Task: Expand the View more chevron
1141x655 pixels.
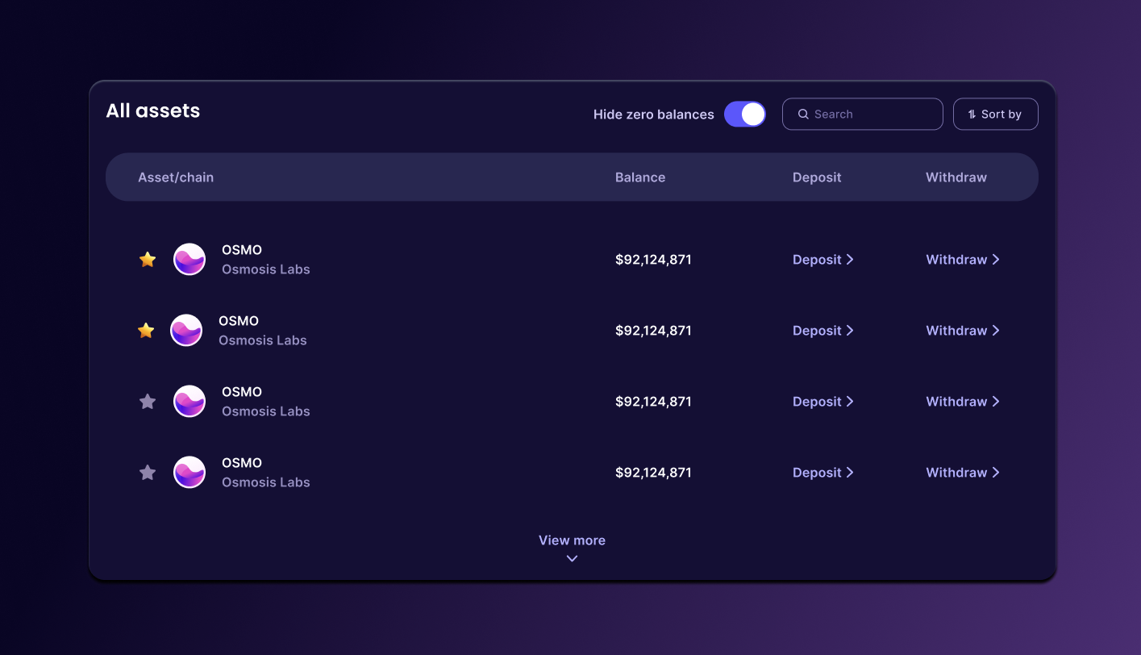Action: (x=572, y=557)
